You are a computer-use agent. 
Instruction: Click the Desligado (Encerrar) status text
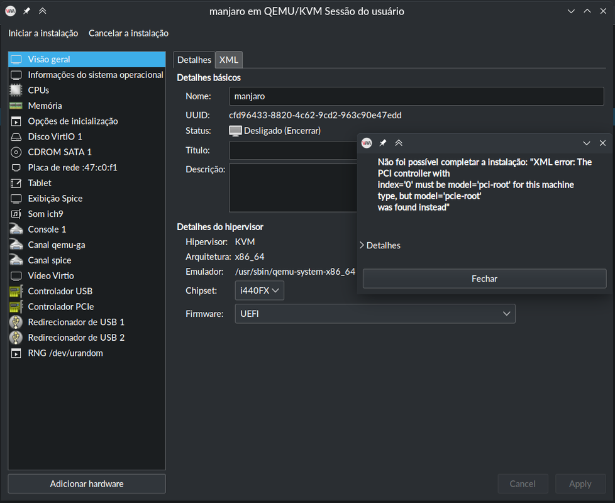click(282, 131)
